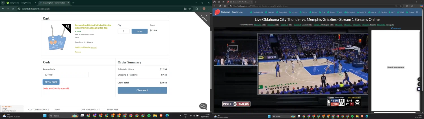Open a new tab in Chrome

(73, 3)
